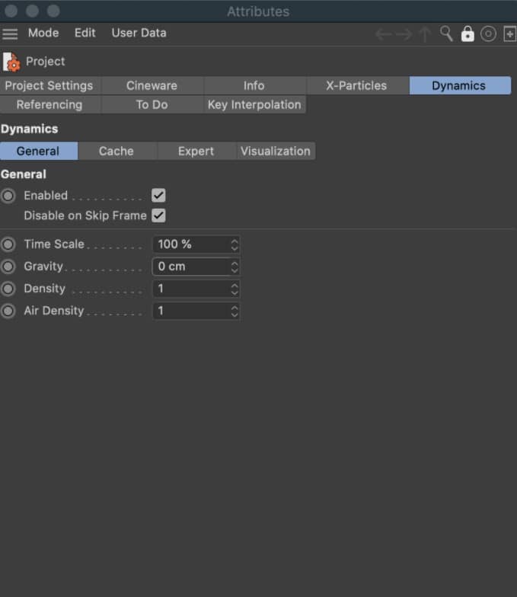Open the Mode menu
The height and width of the screenshot is (597, 517).
tap(43, 34)
